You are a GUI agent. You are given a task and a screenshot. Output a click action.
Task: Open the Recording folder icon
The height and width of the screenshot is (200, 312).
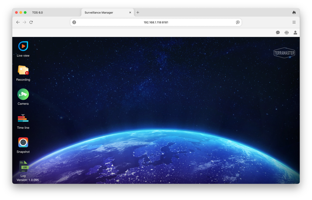click(23, 70)
